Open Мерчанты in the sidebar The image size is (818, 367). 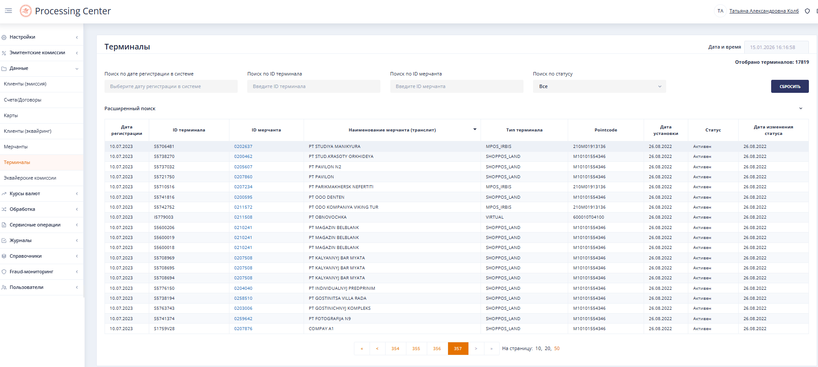click(16, 147)
